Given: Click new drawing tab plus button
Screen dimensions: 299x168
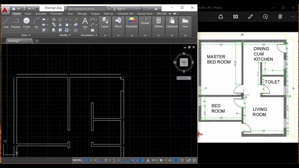Looking at the screenshot, I should [36, 41].
